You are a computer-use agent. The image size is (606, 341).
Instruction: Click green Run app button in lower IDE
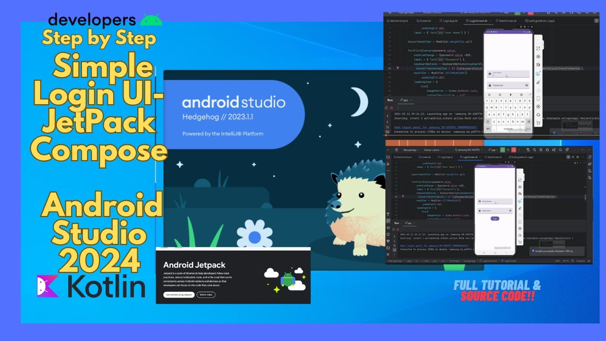(502, 150)
